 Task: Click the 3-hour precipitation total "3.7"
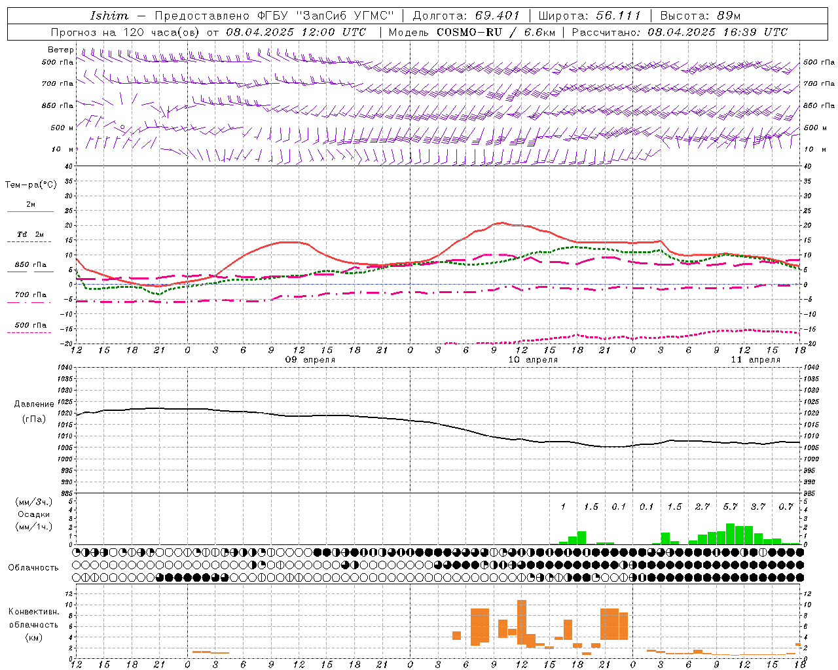click(758, 506)
